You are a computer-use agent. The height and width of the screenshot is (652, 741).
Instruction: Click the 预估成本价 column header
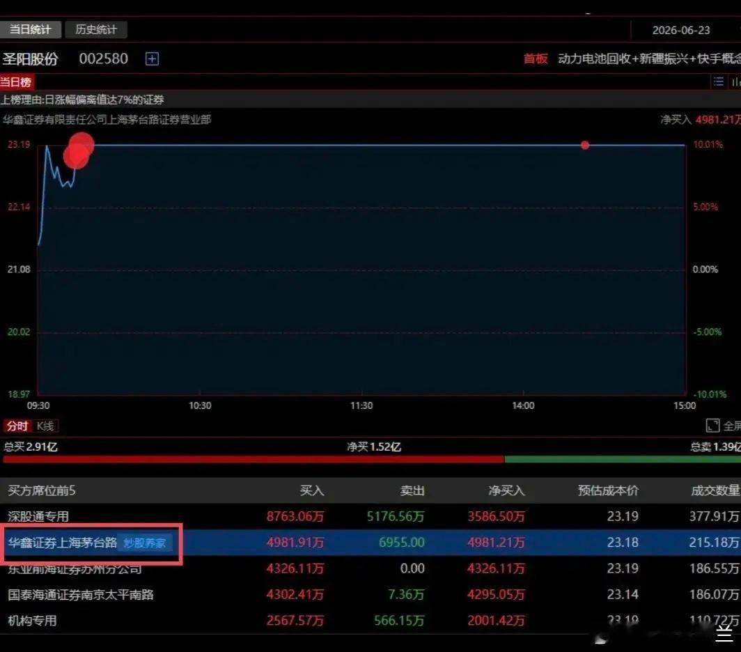click(608, 491)
